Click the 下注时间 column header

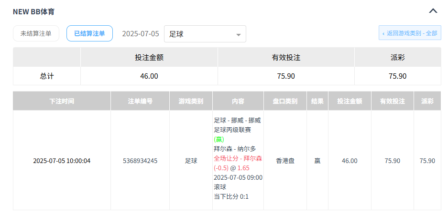62,101
